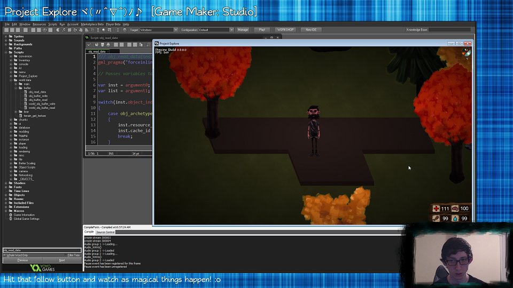Expand the Objects folder in resource tree
Viewport: 513px width, 288px height.
5,195
